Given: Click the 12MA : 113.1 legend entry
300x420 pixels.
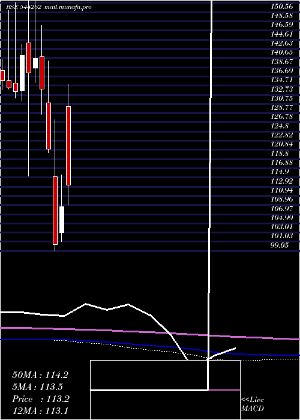Looking at the screenshot, I should pyautogui.click(x=40, y=411).
